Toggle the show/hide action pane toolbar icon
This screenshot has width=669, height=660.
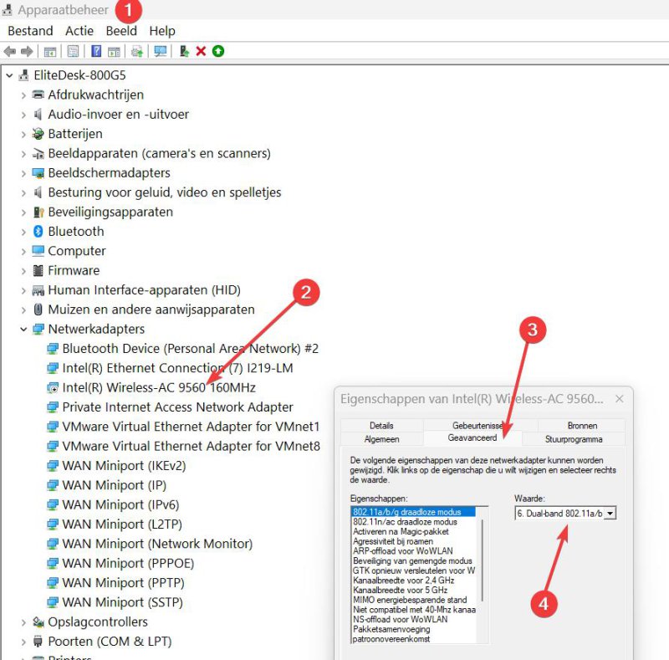pyautogui.click(x=114, y=52)
